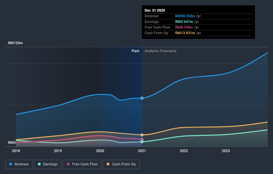Viewport: 273px width, 174px height.
Task: Click the Cash From Op data point at 2021
Action: [142, 135]
